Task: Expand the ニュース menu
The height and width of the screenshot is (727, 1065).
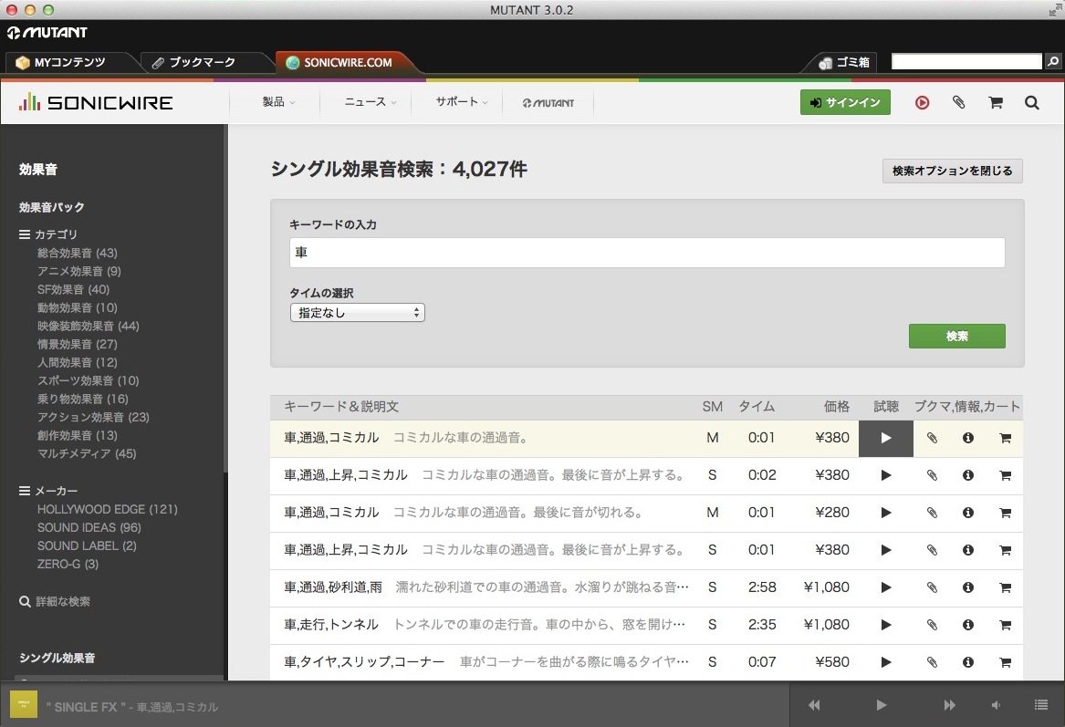Action: (x=371, y=102)
